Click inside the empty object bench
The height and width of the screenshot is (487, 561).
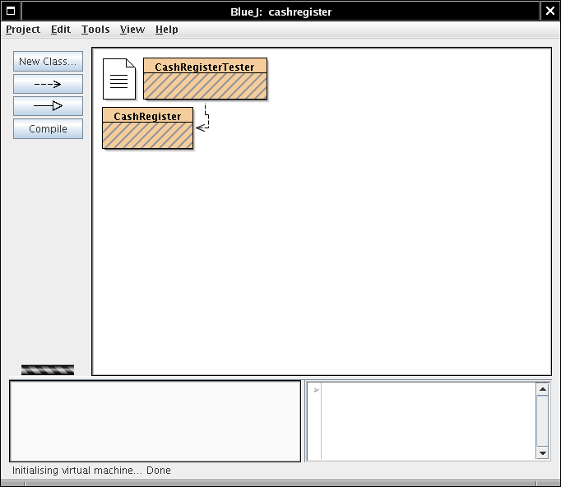(155, 420)
